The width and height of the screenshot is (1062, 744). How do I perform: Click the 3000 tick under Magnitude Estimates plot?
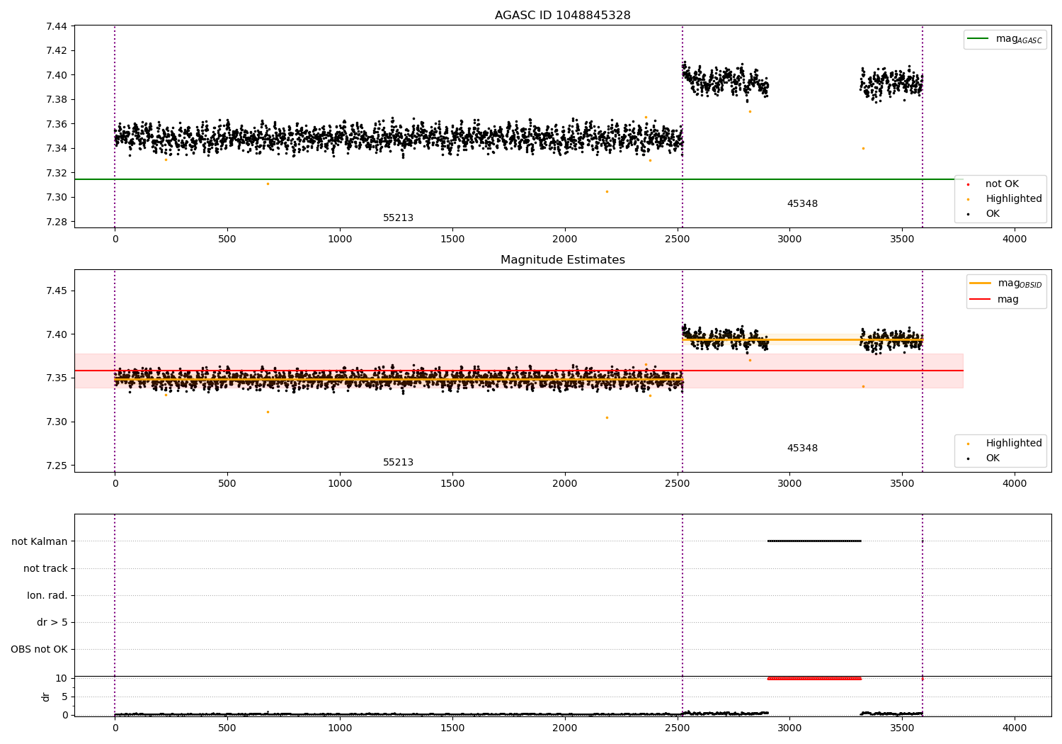tap(789, 483)
